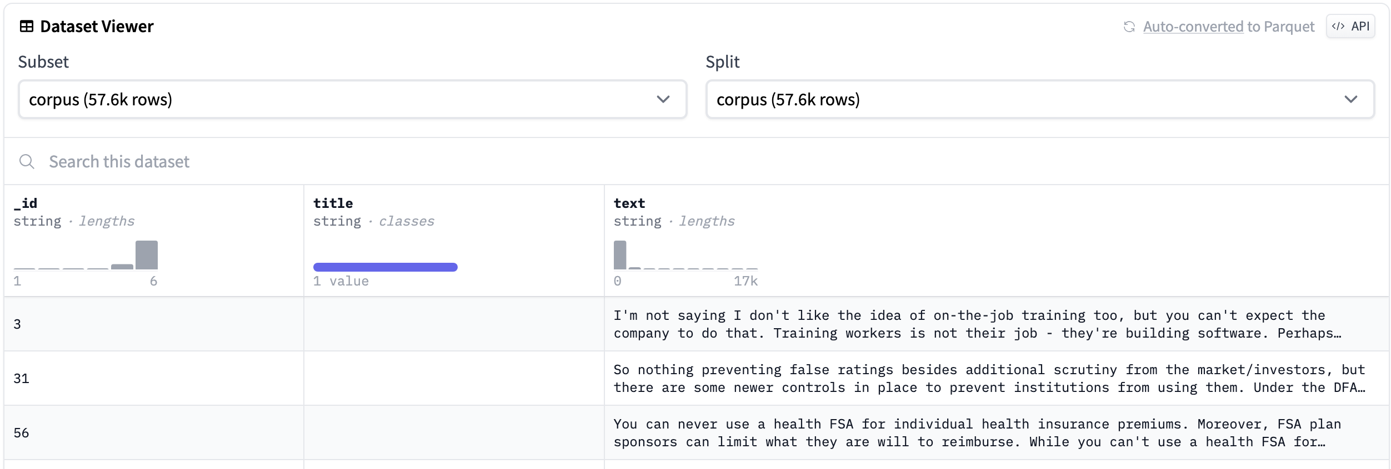Click the title classes blue bar
The image size is (1391, 469).
[x=385, y=267]
